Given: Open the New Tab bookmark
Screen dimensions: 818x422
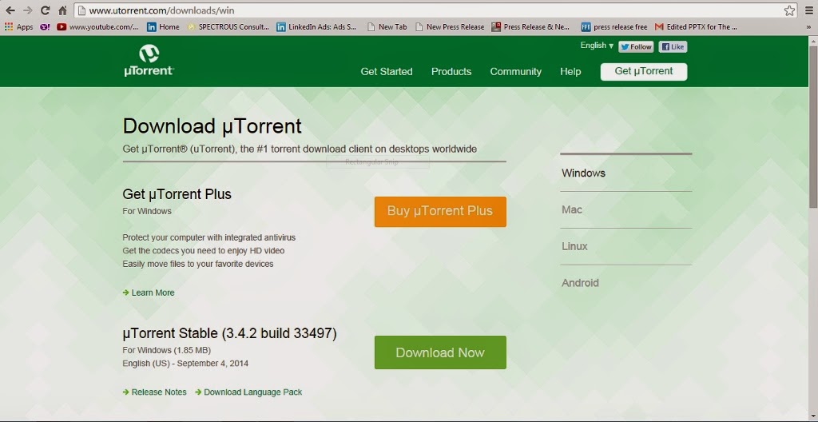Looking at the screenshot, I should (x=387, y=26).
